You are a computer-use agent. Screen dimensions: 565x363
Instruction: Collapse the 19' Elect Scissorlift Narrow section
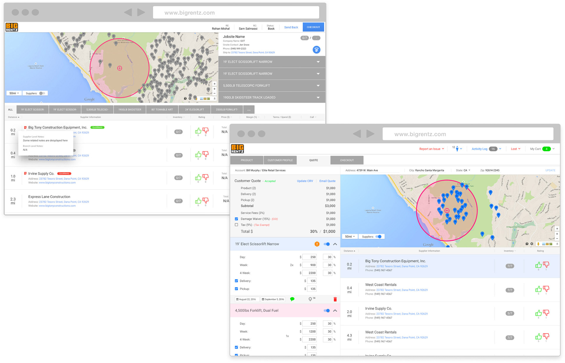point(335,244)
